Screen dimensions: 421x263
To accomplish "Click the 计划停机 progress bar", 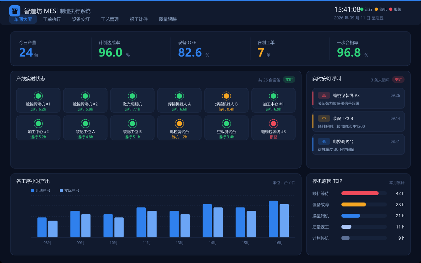I will (345, 238).
